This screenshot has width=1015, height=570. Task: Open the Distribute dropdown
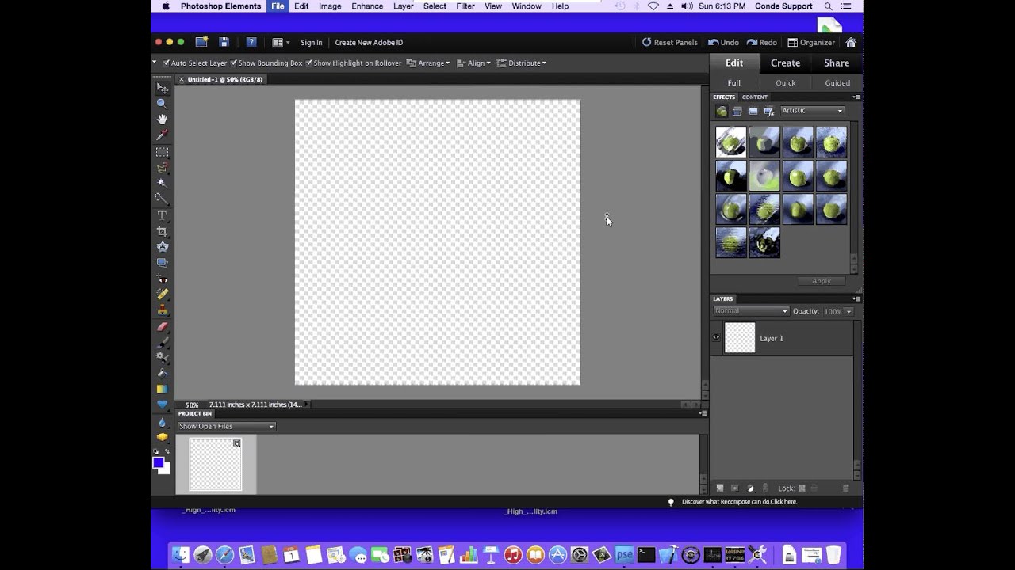[x=522, y=63]
